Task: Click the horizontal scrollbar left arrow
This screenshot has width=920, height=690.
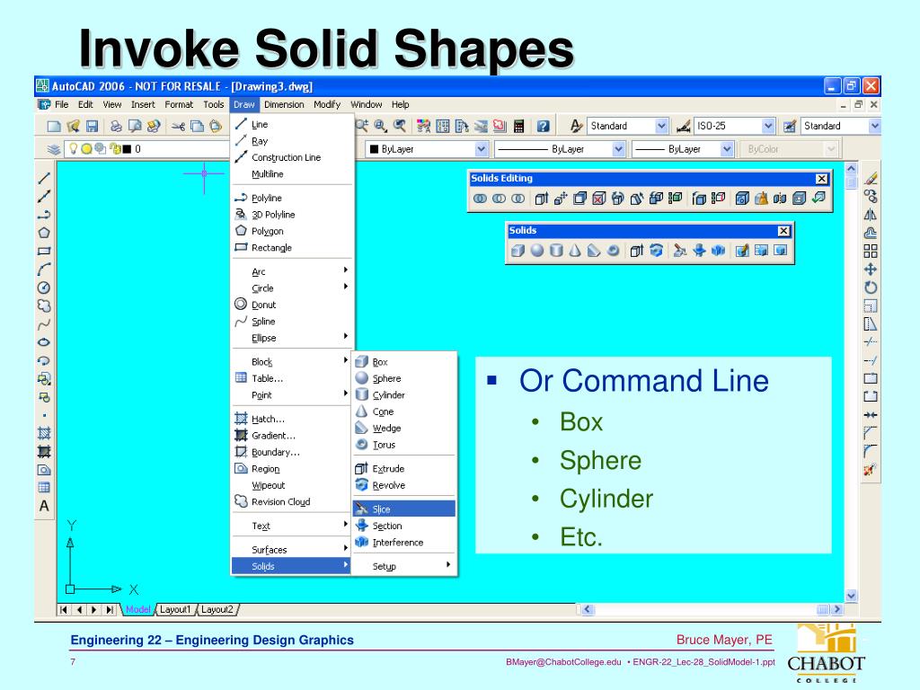Action: tap(588, 610)
